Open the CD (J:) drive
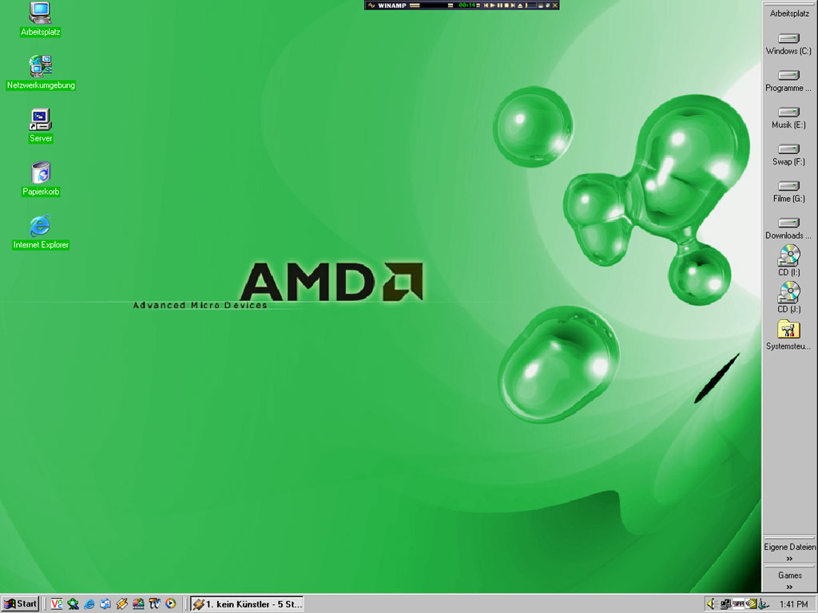 [x=788, y=298]
